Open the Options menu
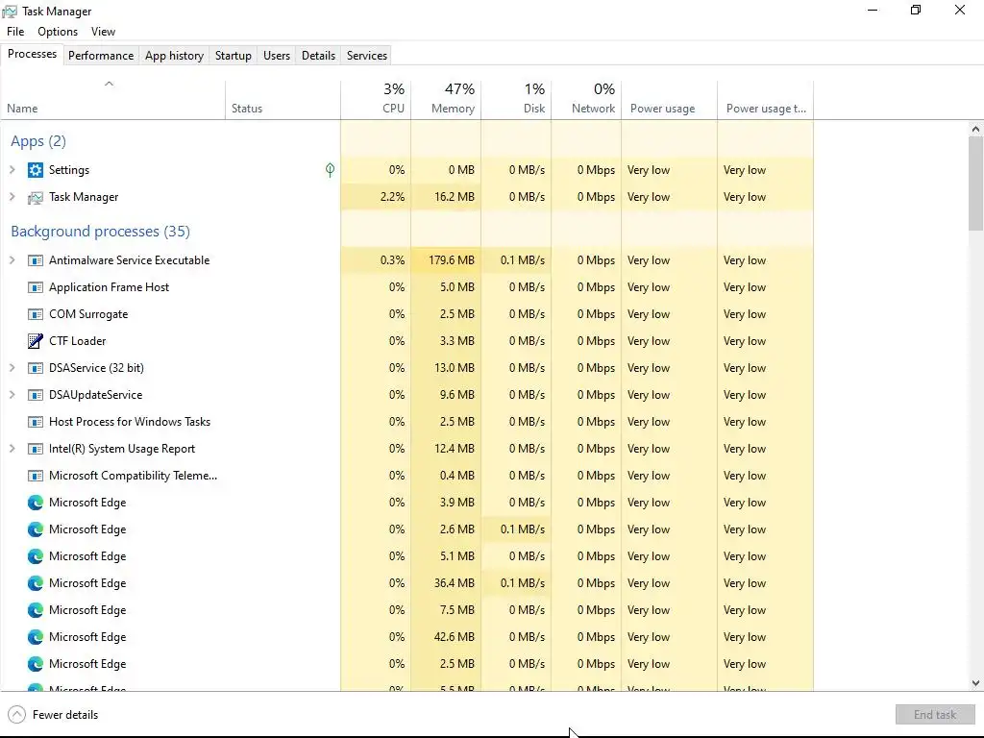The image size is (984, 738). pos(58,32)
